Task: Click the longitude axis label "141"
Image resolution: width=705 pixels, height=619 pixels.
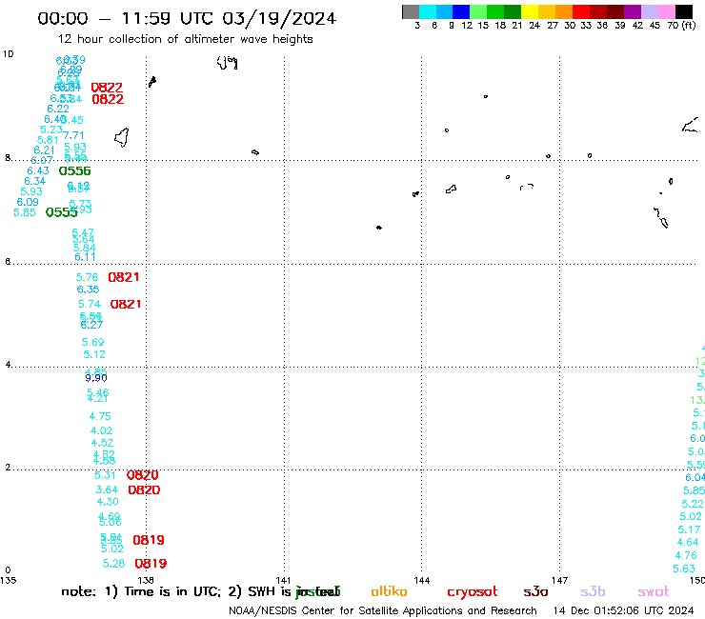Action: click(x=283, y=581)
